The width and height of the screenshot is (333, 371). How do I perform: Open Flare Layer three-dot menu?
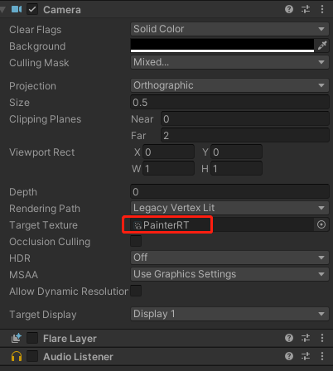tap(322, 338)
